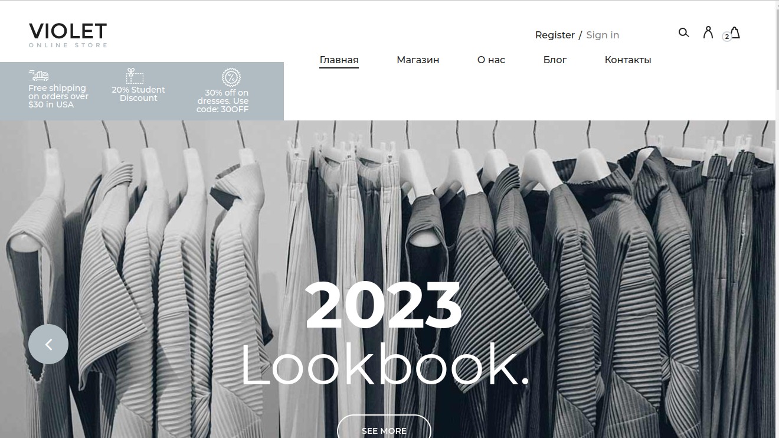The image size is (779, 438).
Task: Open the user account icon
Action: [708, 32]
